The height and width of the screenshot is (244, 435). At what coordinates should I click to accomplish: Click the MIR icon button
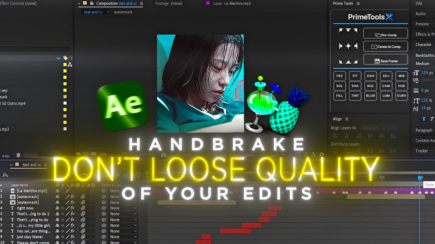click(x=401, y=76)
